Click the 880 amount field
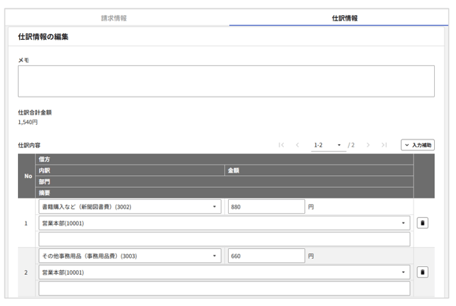Image resolution: width=456 pixels, height=306 pixels. click(267, 206)
